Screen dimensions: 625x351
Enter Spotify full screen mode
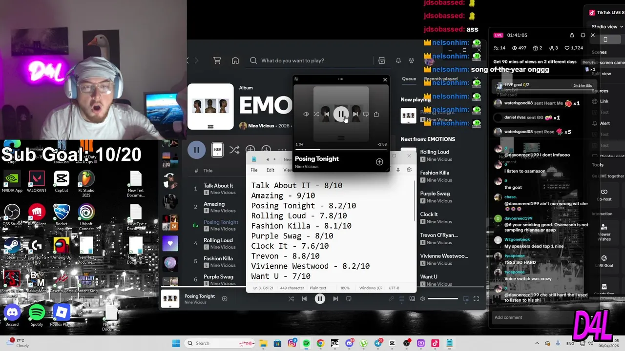(x=477, y=299)
